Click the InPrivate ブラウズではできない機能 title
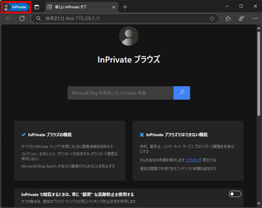 177,134
